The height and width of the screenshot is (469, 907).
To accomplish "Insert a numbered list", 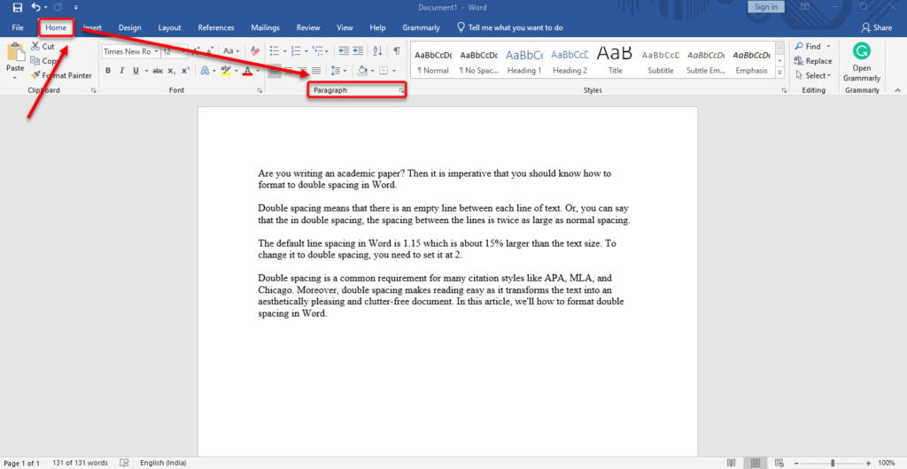I will (x=296, y=51).
